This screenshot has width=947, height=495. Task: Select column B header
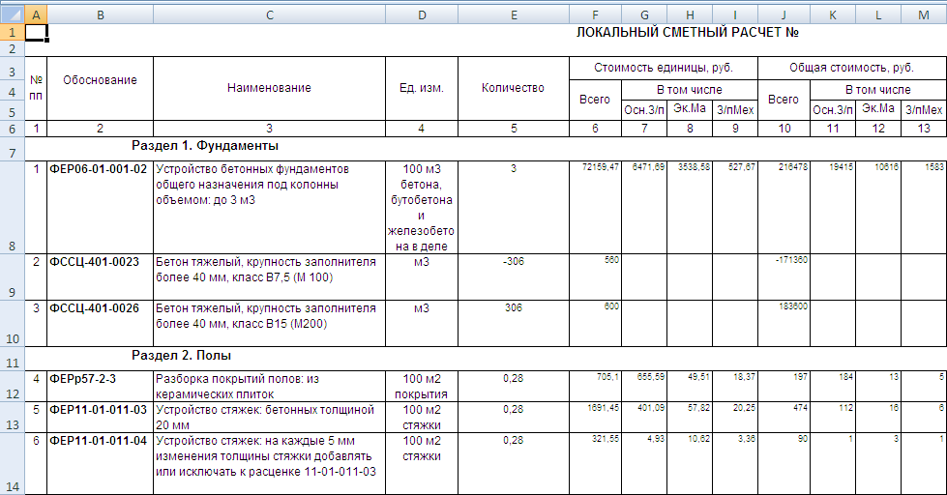[101, 15]
